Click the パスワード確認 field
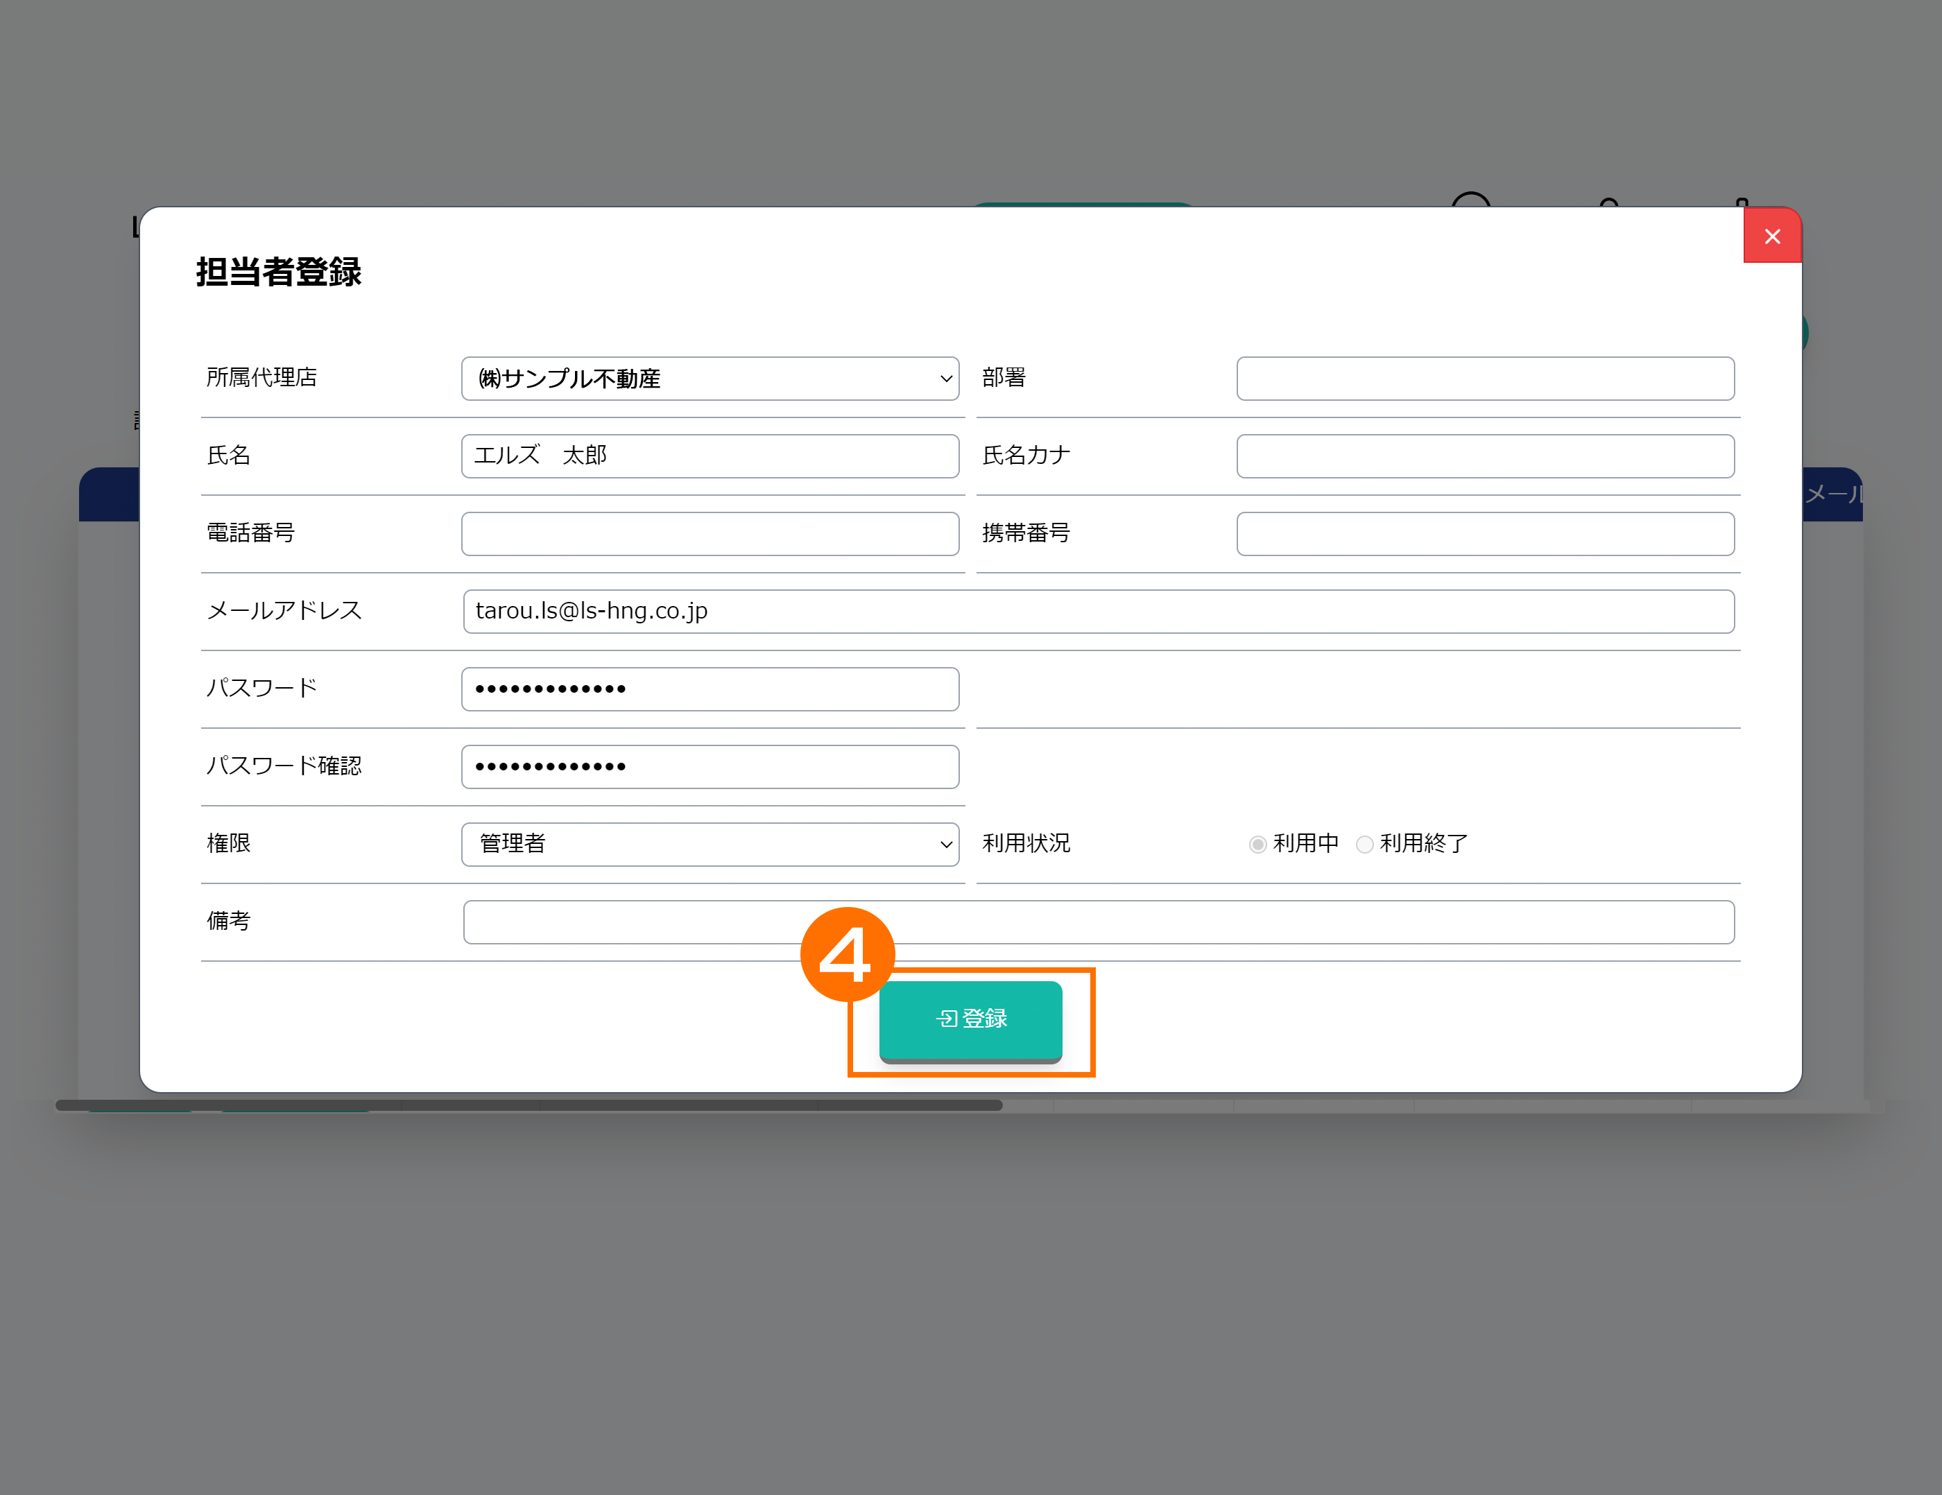The image size is (1942, 1495). [709, 766]
